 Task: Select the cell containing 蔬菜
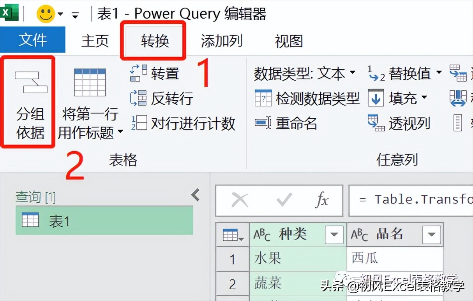click(x=298, y=284)
